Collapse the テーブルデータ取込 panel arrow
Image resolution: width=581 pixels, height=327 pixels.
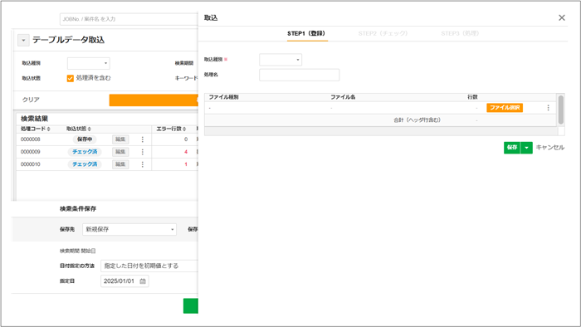pos(23,40)
